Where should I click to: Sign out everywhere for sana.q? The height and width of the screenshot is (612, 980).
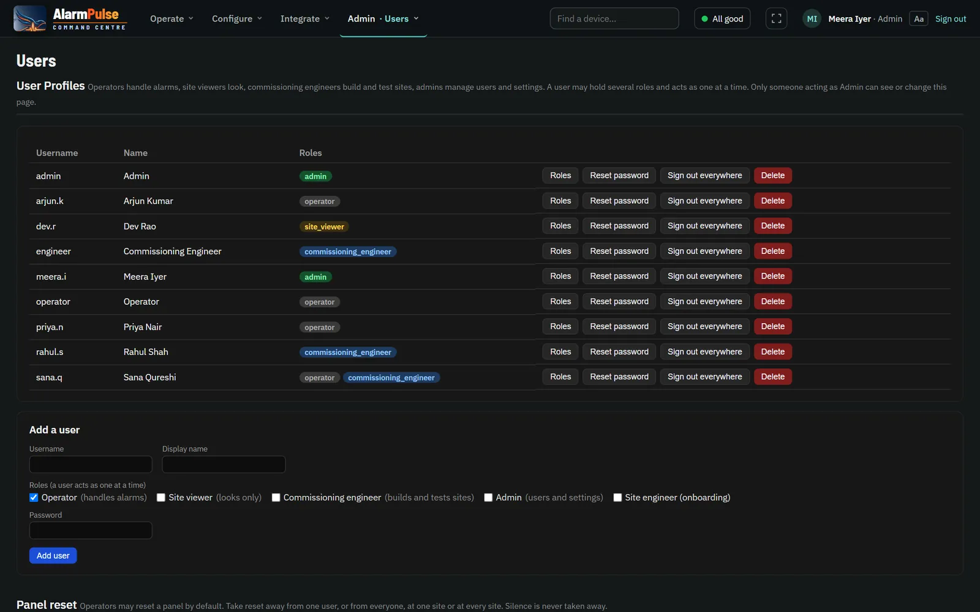tap(704, 377)
